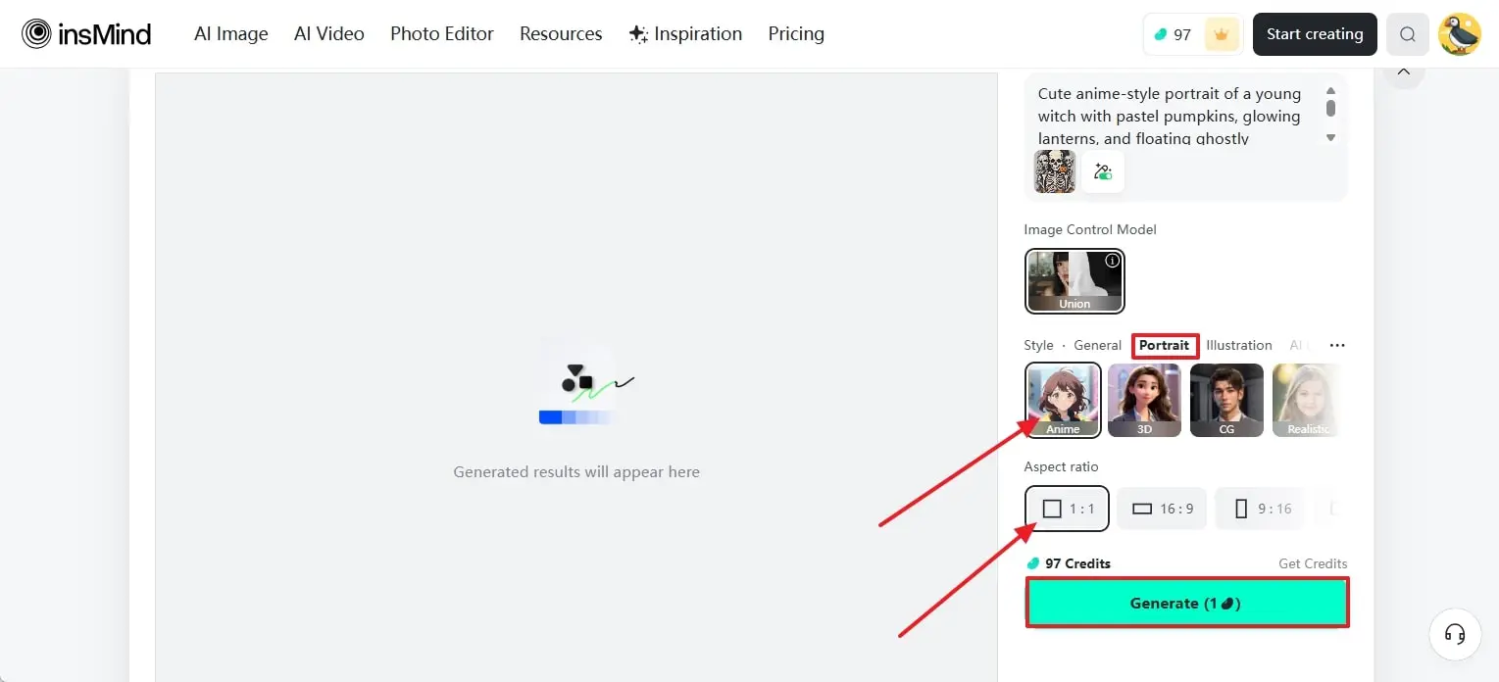
Task: Click the insMind logo
Action: click(x=86, y=34)
